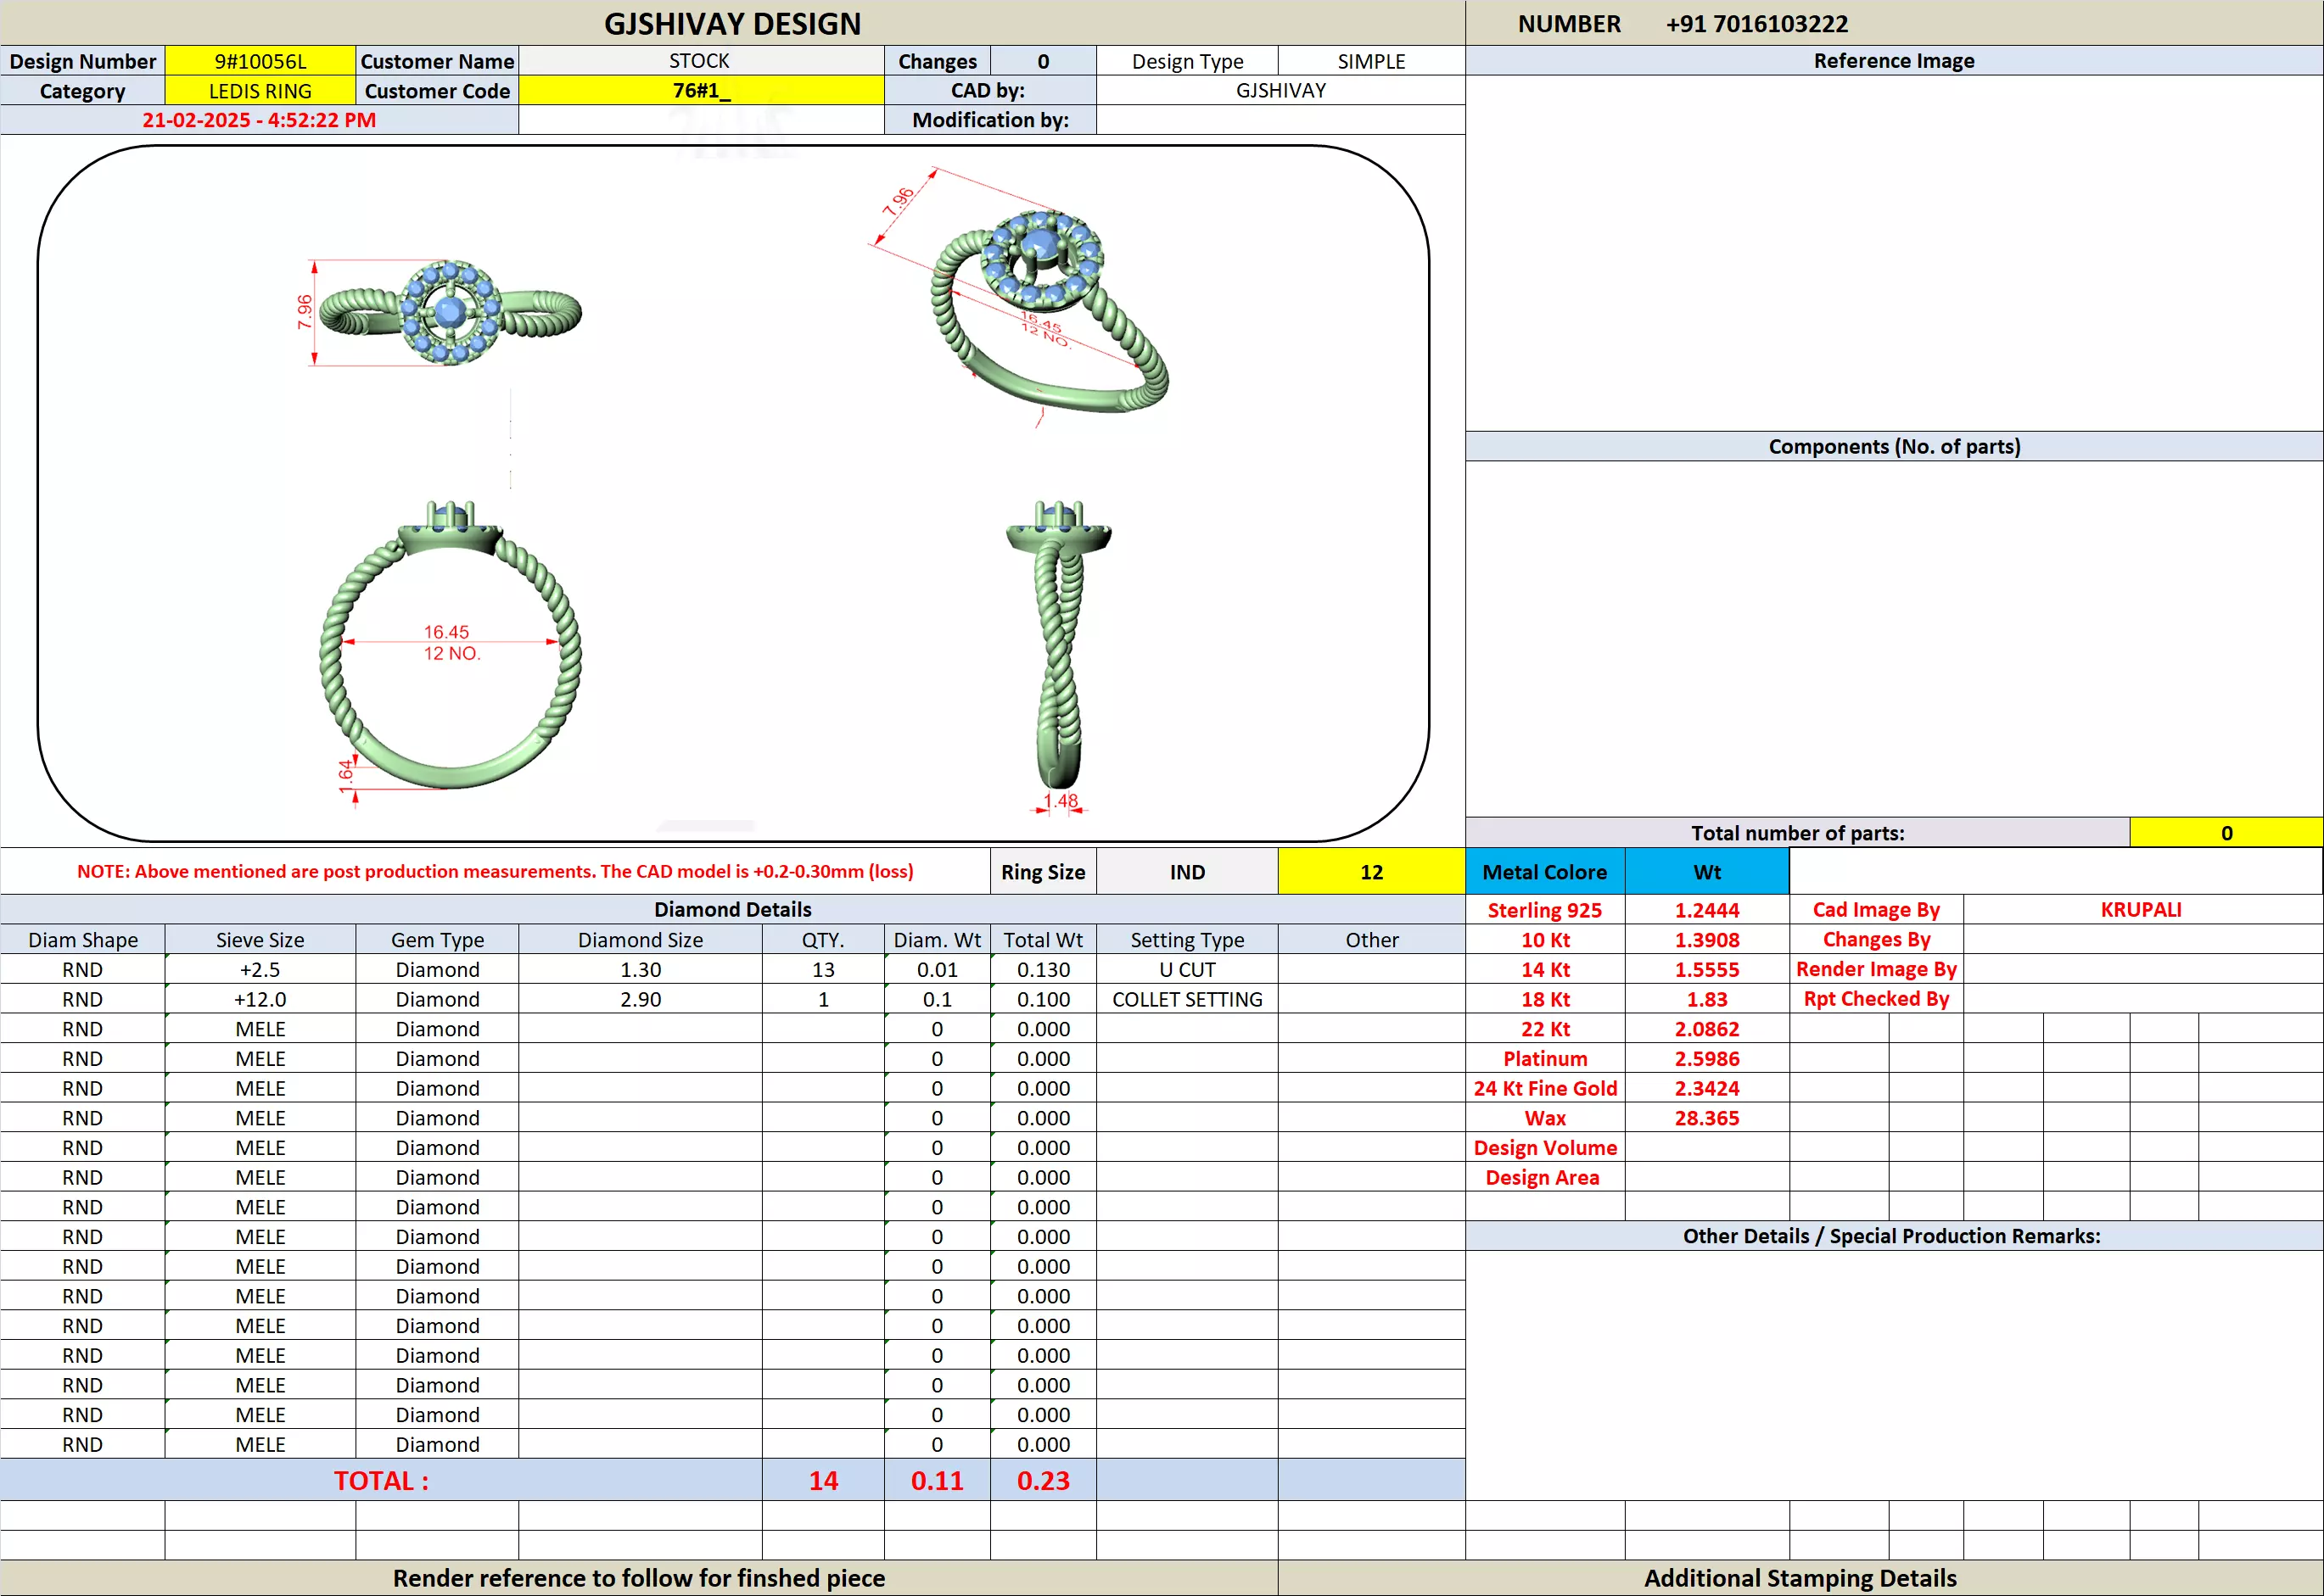The width and height of the screenshot is (2324, 1596).
Task: Select the Diamond Details section header
Action: pos(732,909)
